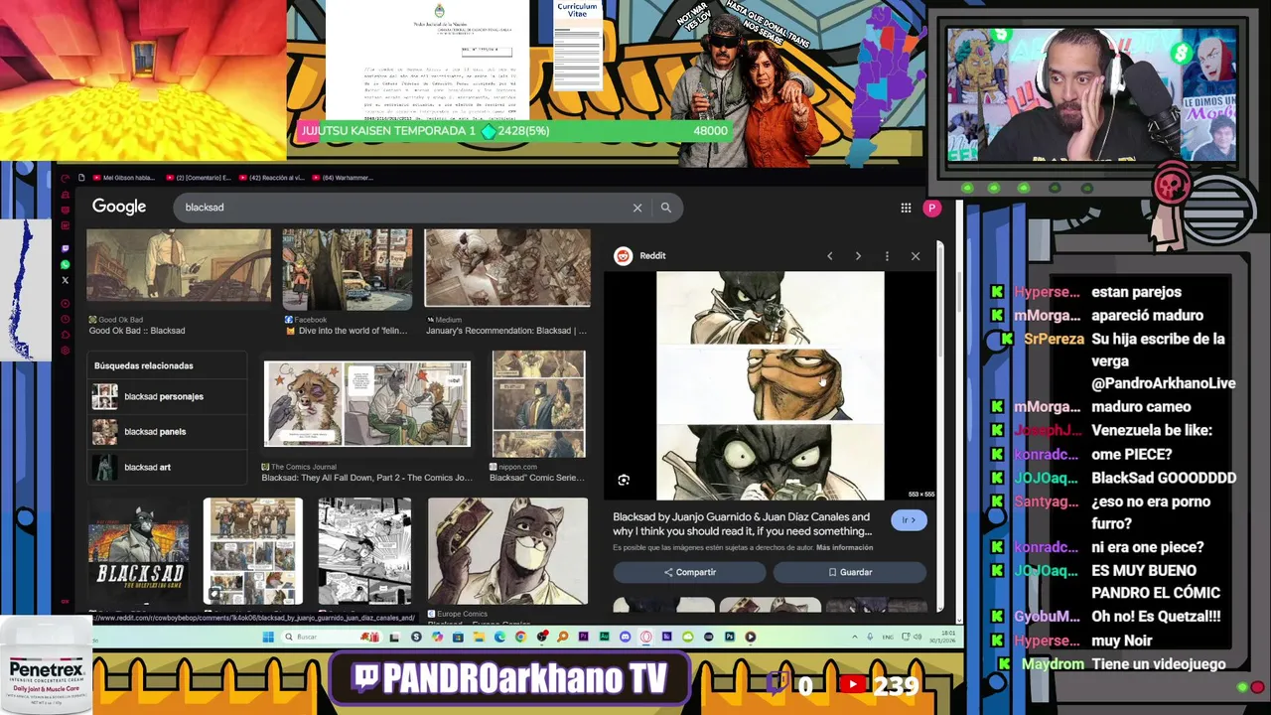Click the Reddit source logo
This screenshot has height=715, width=1271.
coord(623,256)
